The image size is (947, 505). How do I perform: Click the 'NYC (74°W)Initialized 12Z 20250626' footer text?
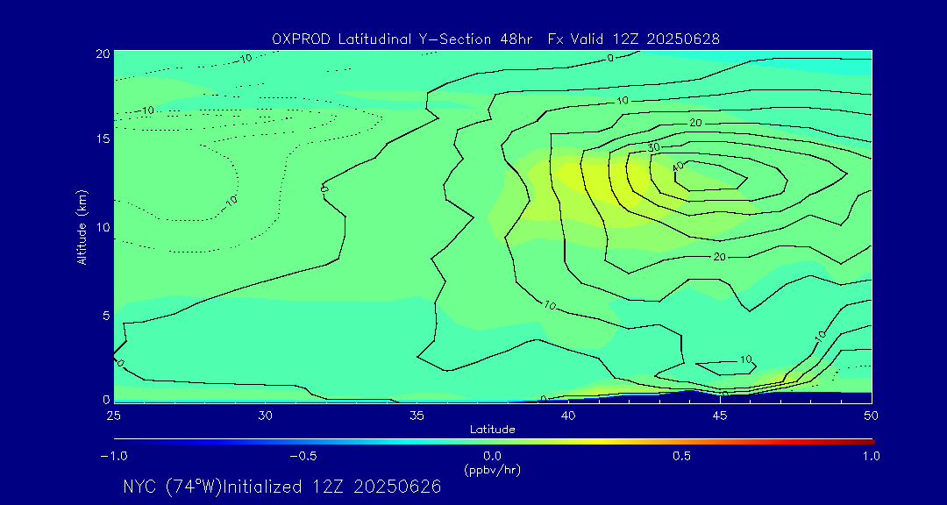coord(282,487)
